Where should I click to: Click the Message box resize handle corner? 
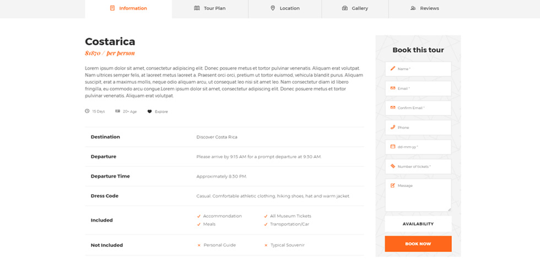(449, 209)
